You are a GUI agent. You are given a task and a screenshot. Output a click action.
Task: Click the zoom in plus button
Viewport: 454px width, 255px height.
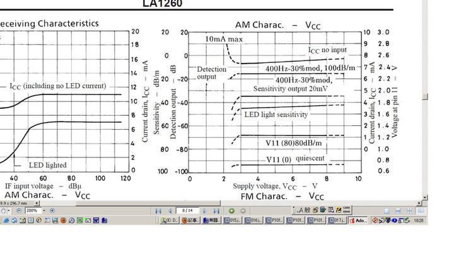coord(53,210)
